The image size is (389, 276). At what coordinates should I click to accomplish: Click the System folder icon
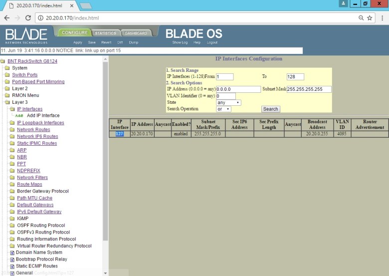tap(7, 68)
